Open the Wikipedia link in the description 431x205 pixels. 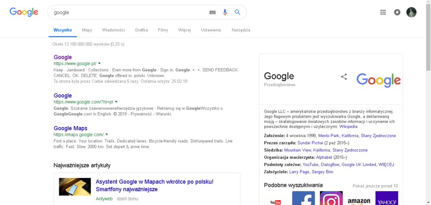349,127
